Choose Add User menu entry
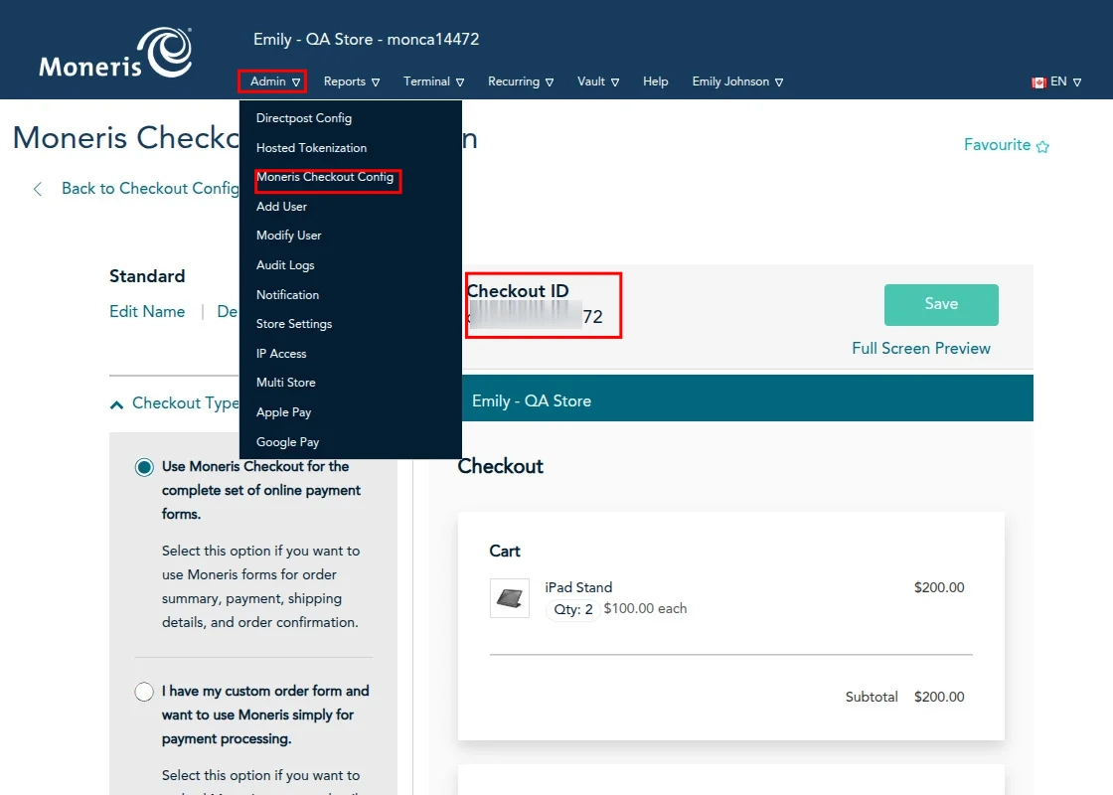Viewport: 1113px width, 795px height. (282, 207)
